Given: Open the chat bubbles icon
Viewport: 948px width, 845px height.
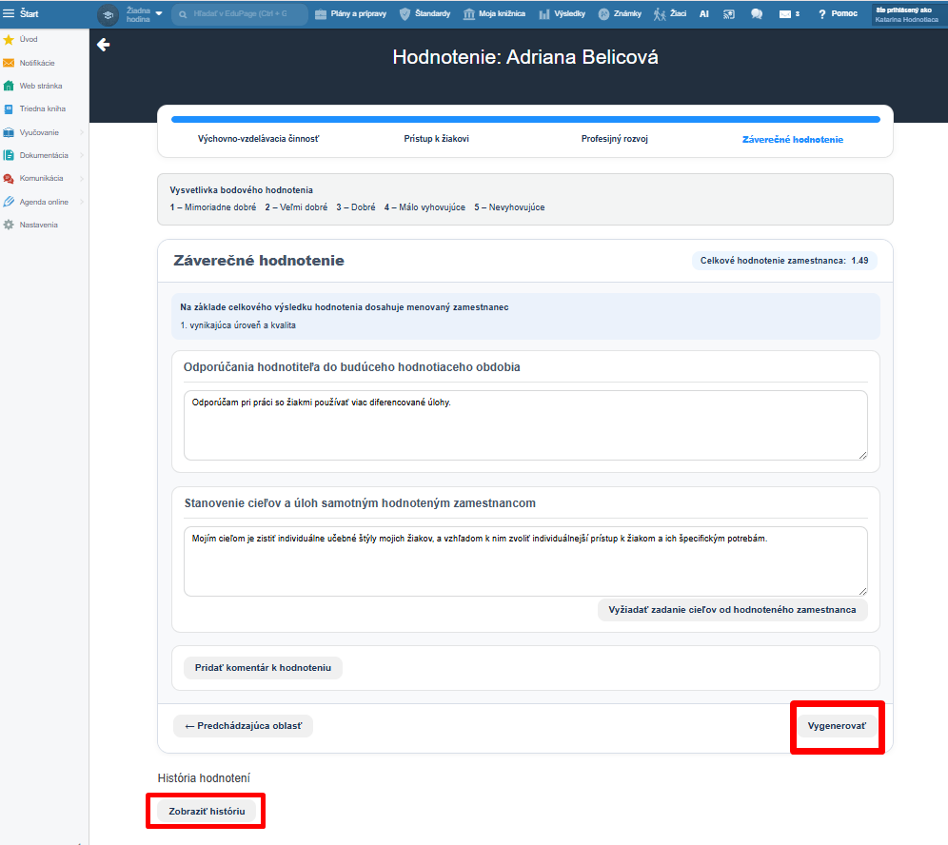Looking at the screenshot, I should coord(757,14).
